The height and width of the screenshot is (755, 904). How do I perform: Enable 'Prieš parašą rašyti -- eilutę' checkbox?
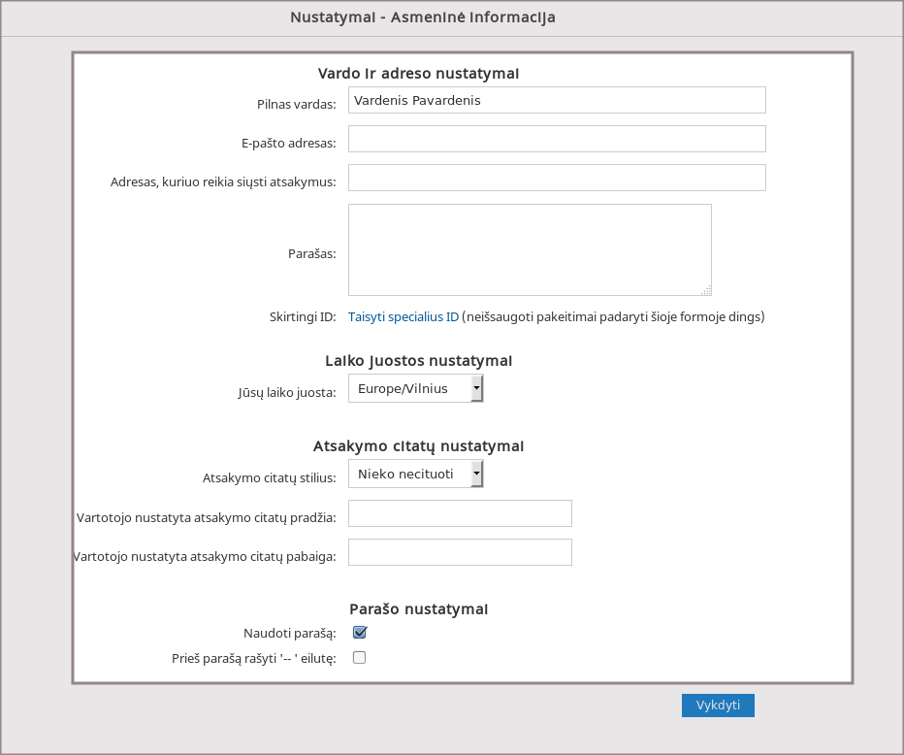point(360,658)
